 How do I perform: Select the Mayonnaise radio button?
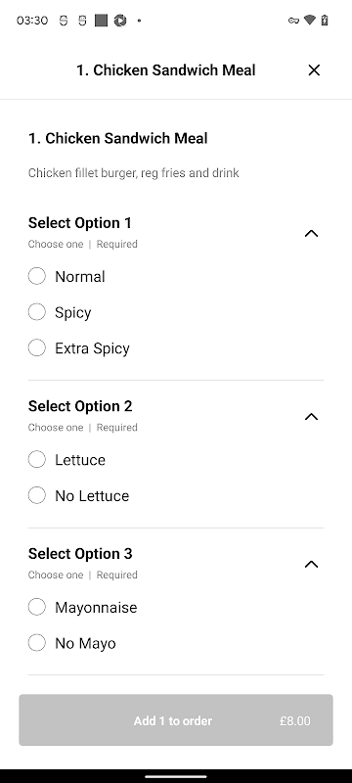click(37, 607)
